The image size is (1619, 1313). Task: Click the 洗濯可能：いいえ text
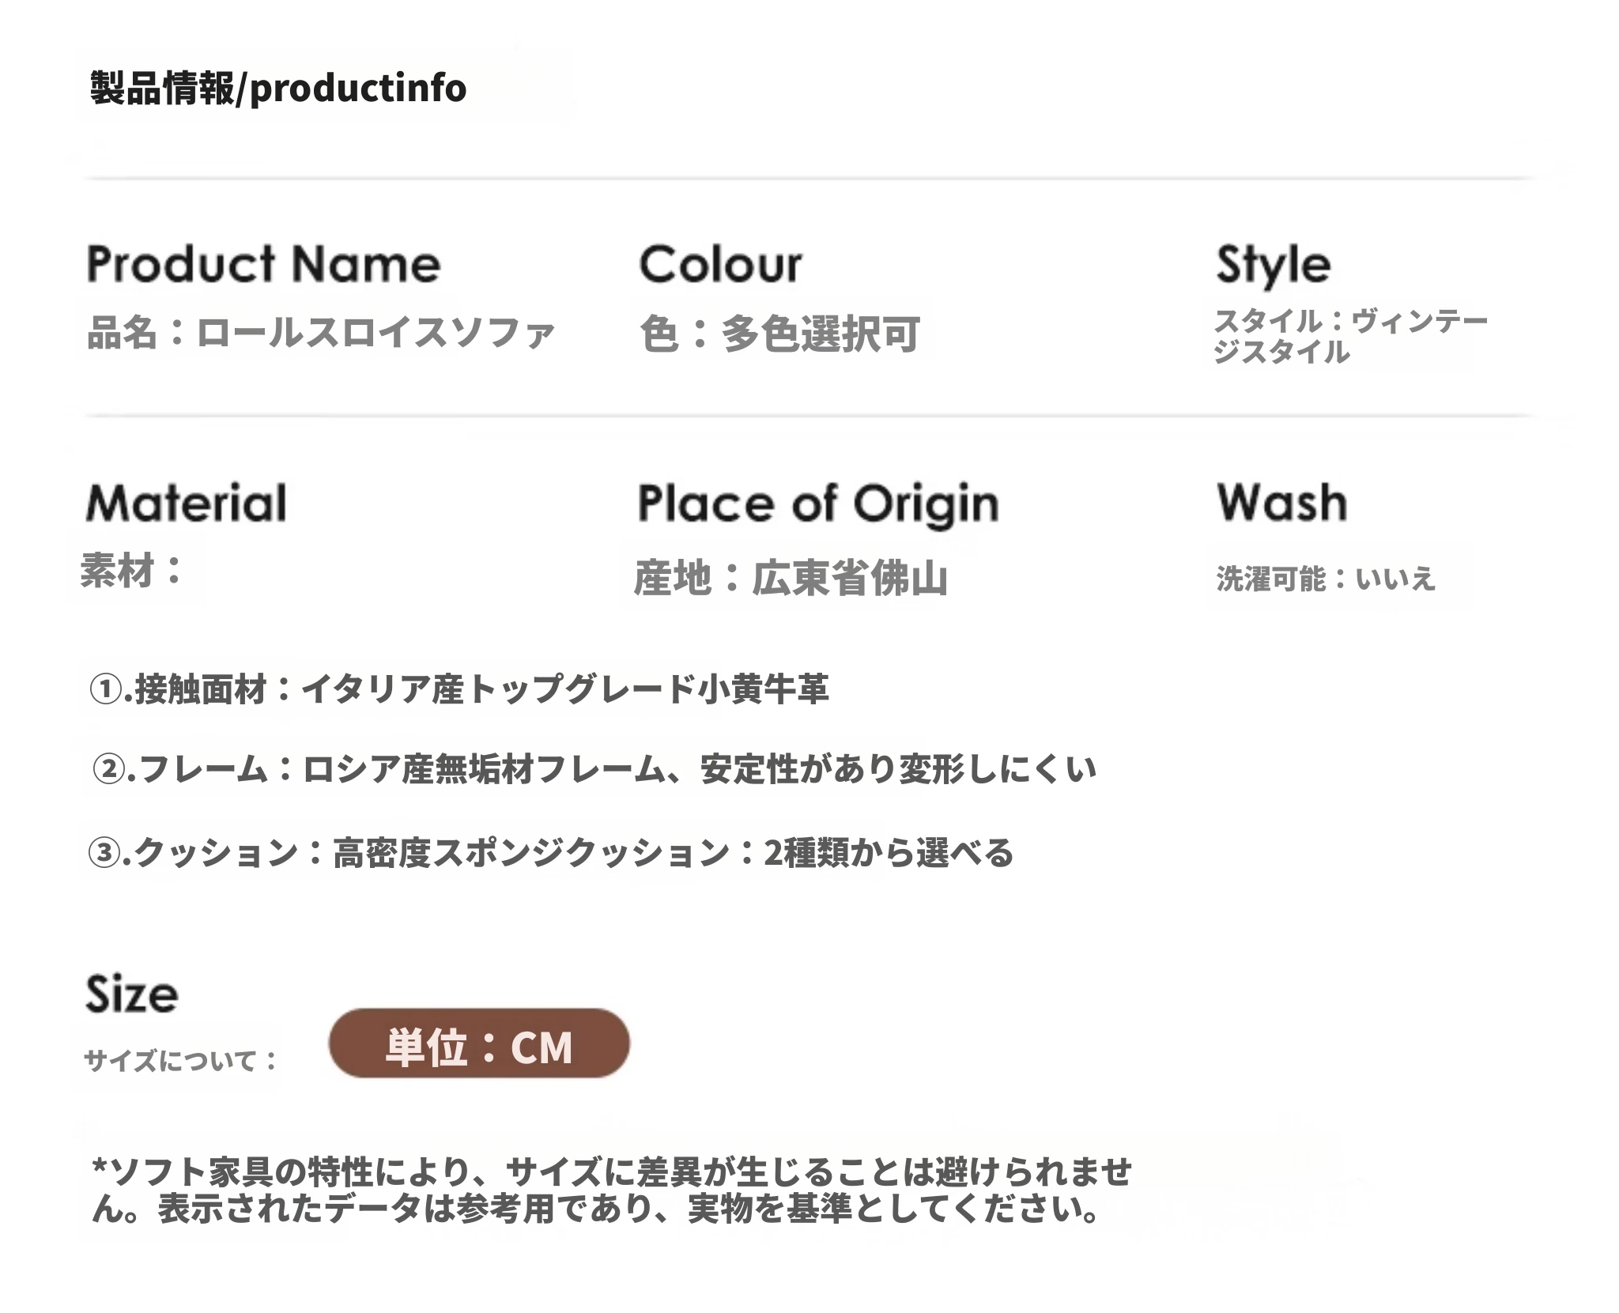point(1326,579)
